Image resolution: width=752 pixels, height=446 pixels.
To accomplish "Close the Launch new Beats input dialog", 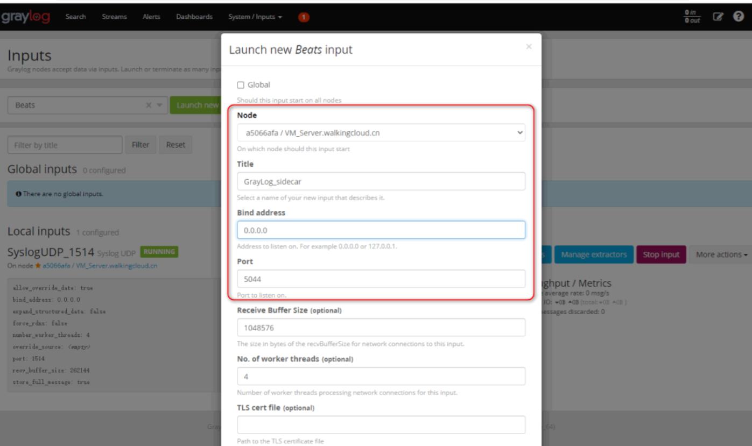I will coord(529,47).
